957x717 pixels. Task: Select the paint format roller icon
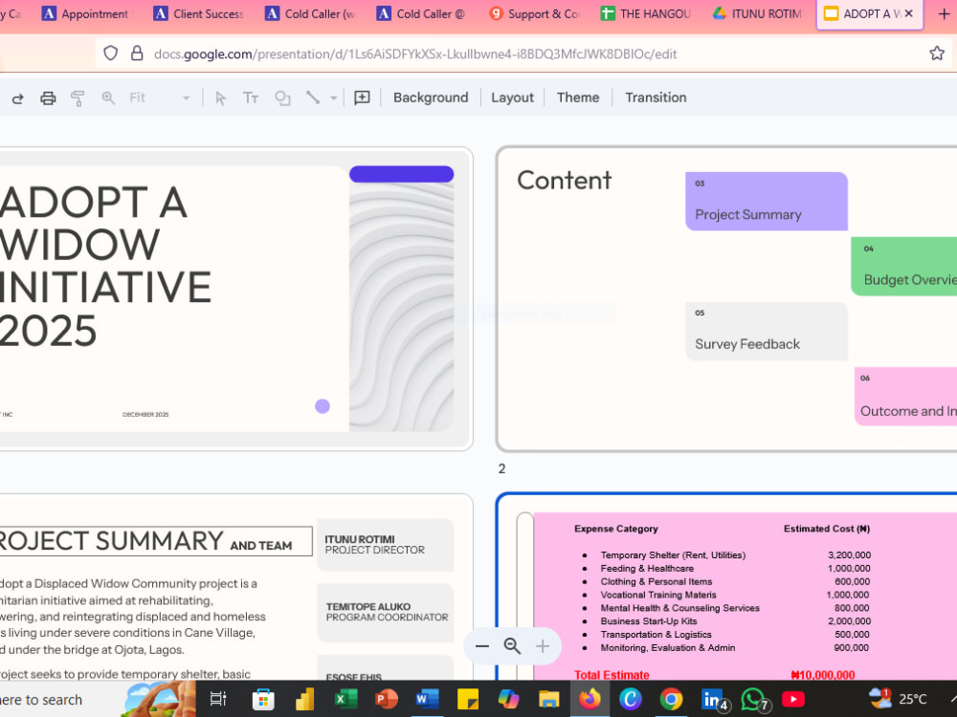[x=78, y=98]
